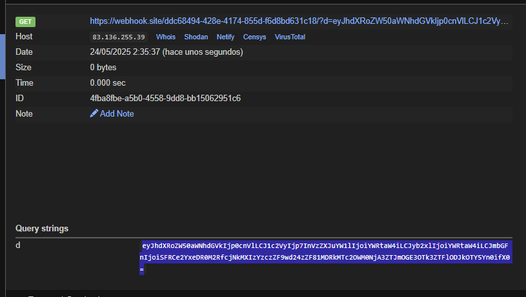Click the 0 bytes Size value

pos(103,67)
